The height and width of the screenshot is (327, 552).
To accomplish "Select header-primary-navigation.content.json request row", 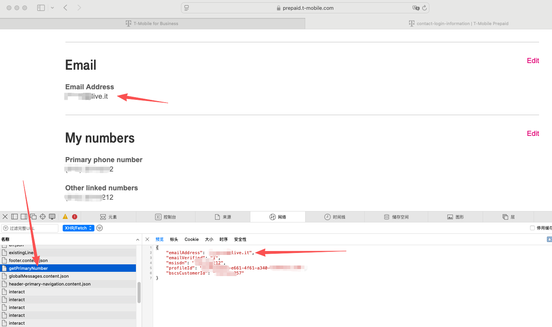I will [68, 284].
